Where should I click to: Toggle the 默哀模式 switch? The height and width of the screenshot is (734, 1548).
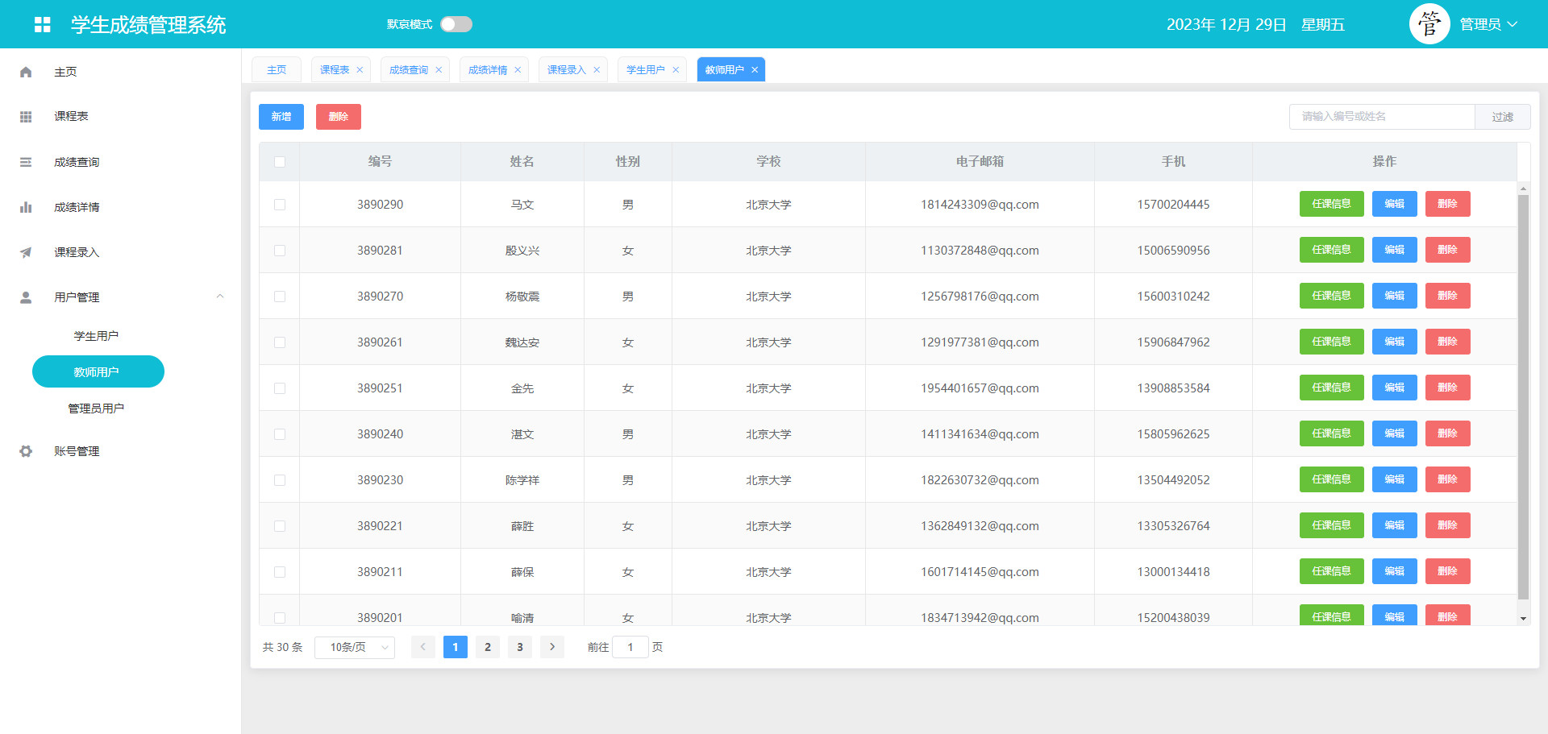456,24
